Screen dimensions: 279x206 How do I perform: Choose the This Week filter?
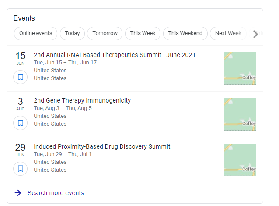[x=143, y=33]
